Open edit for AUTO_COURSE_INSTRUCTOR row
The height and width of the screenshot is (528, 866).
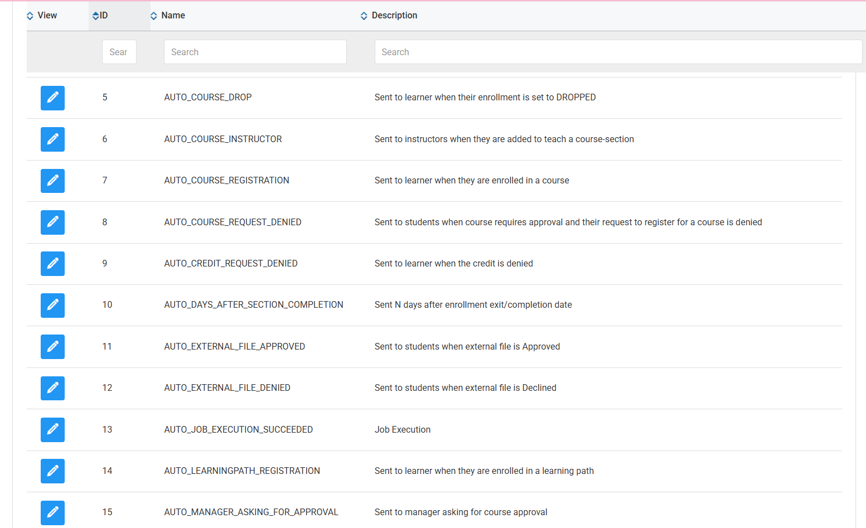click(52, 139)
